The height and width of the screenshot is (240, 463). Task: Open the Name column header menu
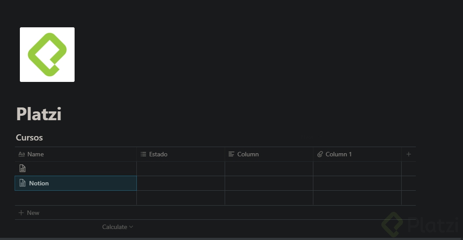tap(36, 154)
